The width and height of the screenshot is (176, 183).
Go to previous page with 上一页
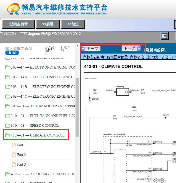point(91,49)
